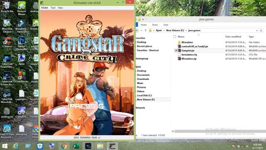Open the Midlet menu in KEmulator

[x=44, y=8]
